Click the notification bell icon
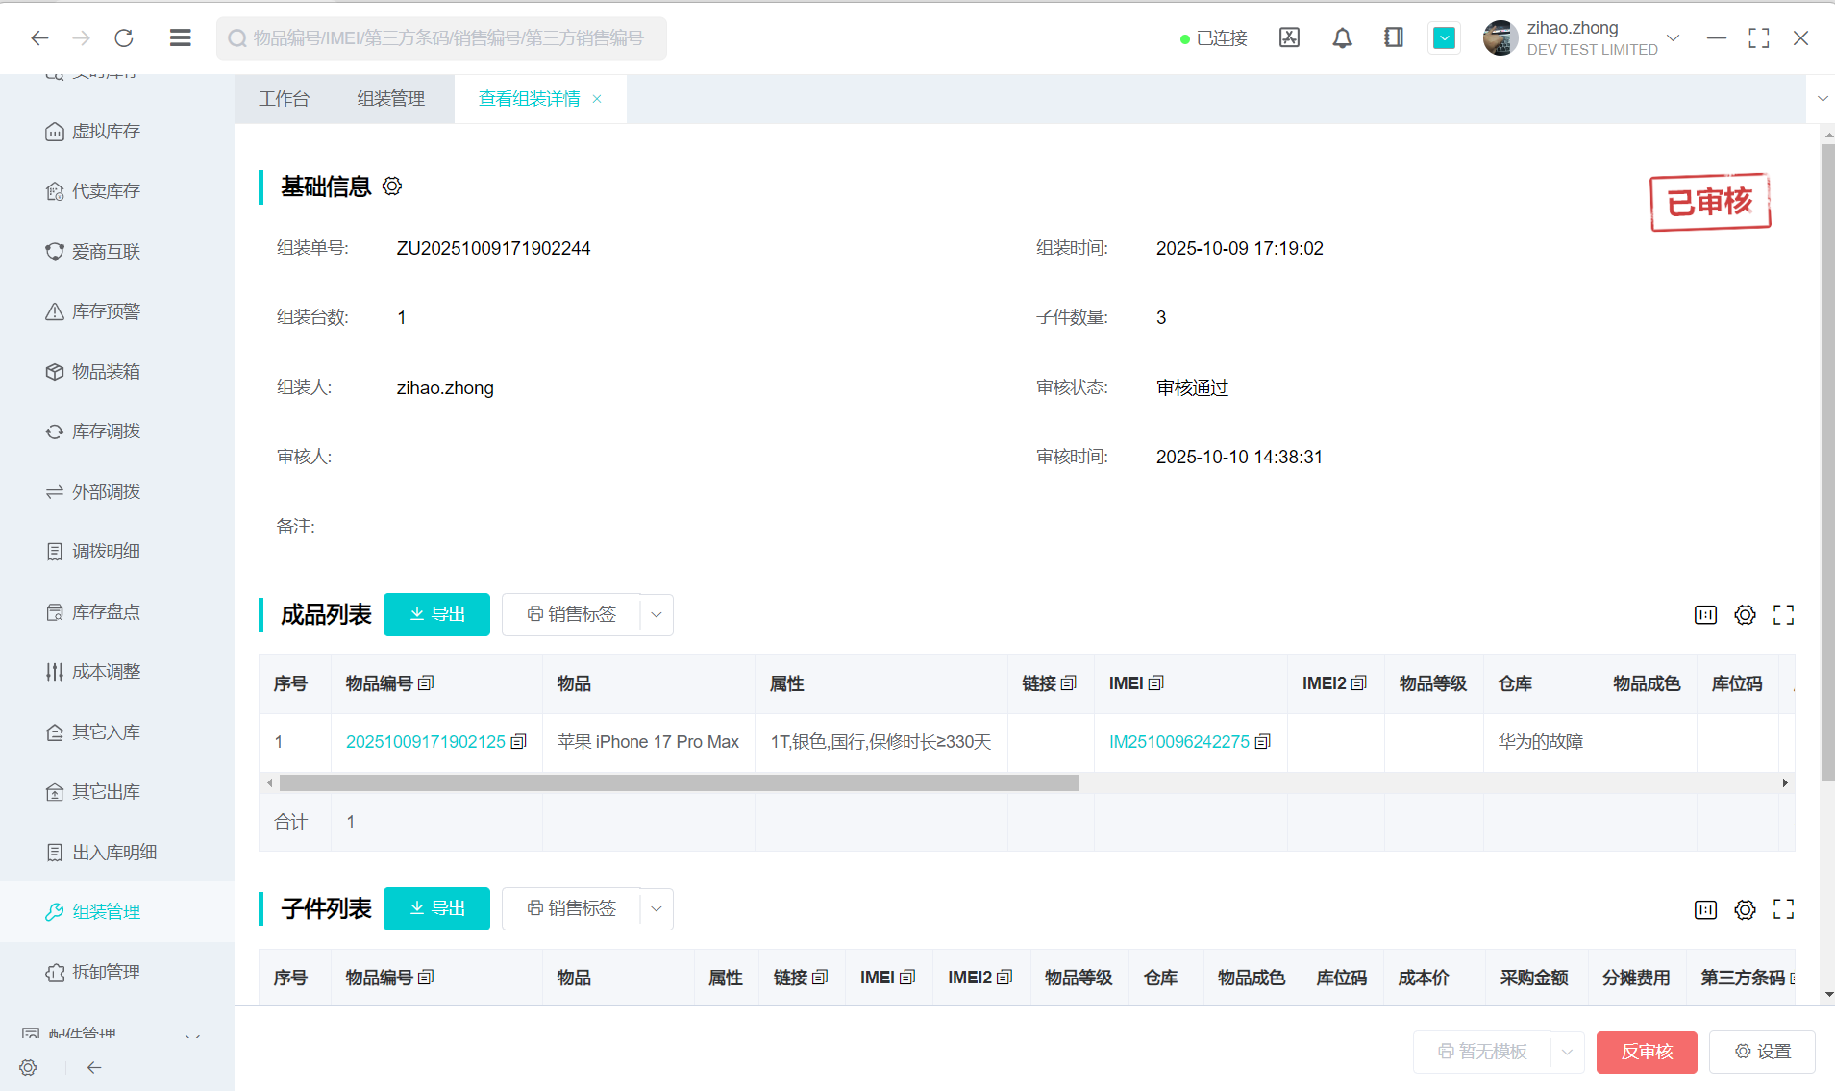 pos(1342,38)
